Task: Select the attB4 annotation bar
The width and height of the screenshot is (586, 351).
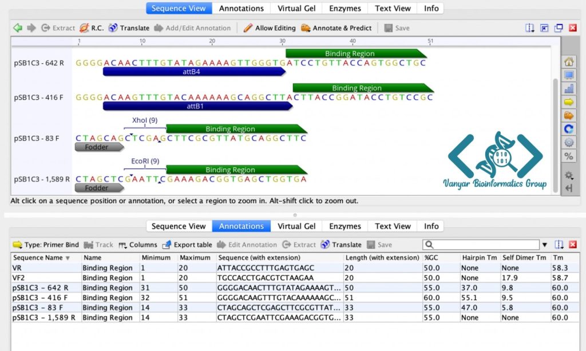Action: coord(194,71)
